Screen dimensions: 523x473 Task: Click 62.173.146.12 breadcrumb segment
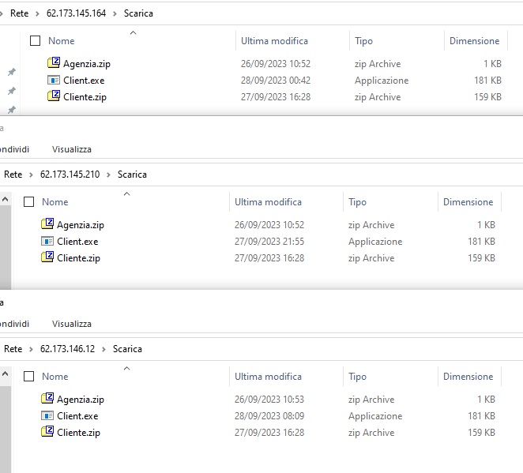pos(67,349)
